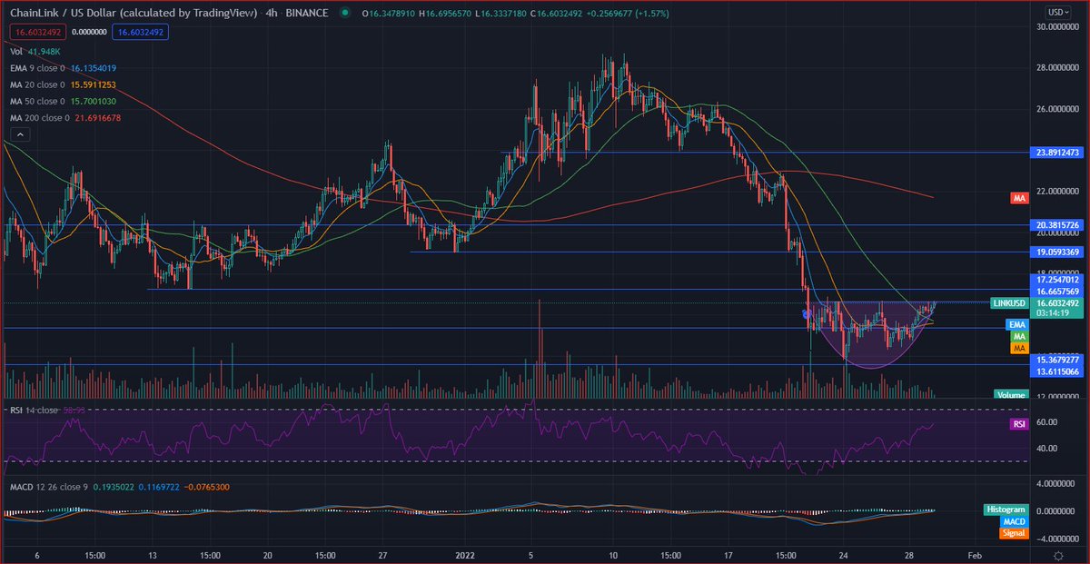Click the 13.6115066 price label
The image size is (1090, 564).
pyautogui.click(x=1056, y=371)
